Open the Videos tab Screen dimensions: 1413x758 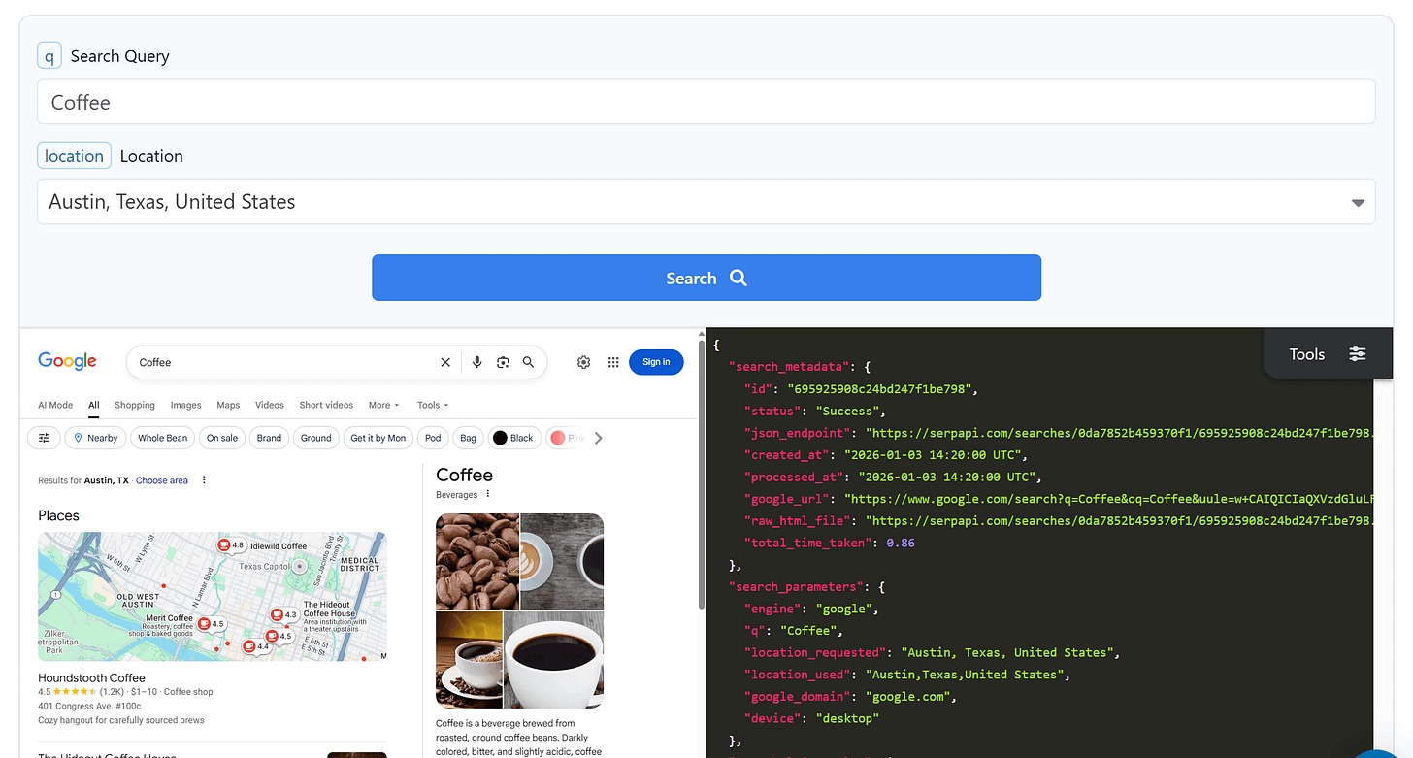click(270, 405)
